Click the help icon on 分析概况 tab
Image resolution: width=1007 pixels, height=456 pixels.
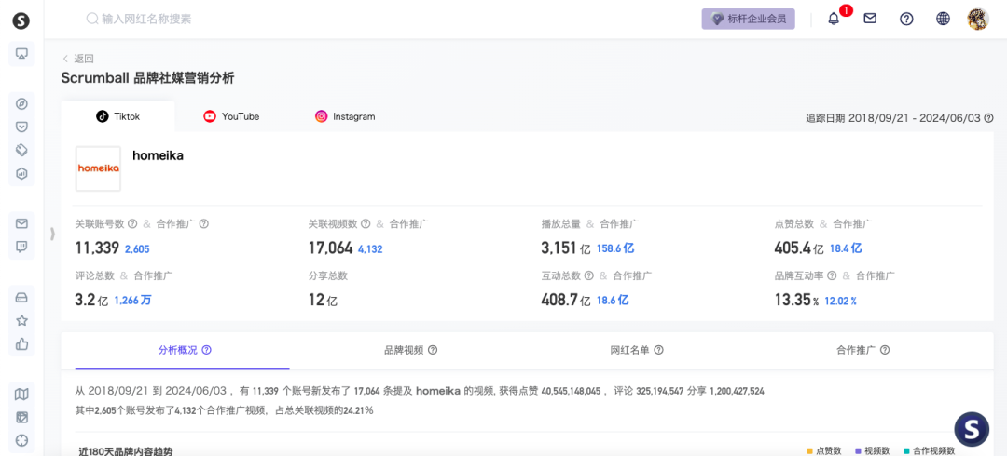207,350
